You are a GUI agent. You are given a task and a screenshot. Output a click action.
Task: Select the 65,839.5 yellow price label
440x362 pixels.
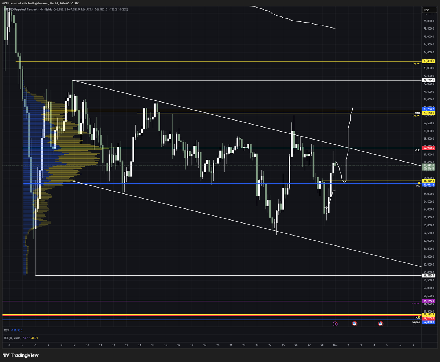(x=428, y=181)
